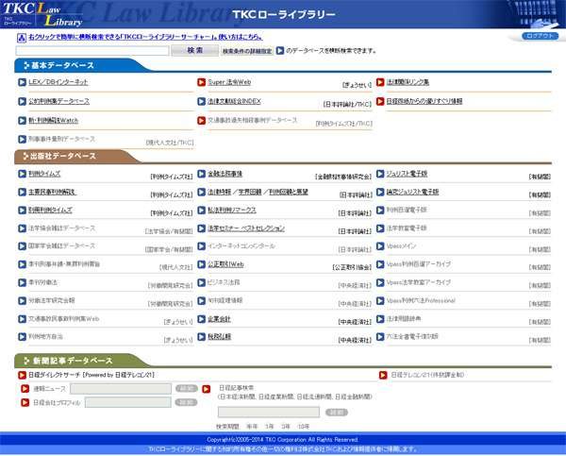Click the arrow icon next to 私法判例リマークス
Image resolution: width=566 pixels, height=456 pixels.
[x=202, y=211]
